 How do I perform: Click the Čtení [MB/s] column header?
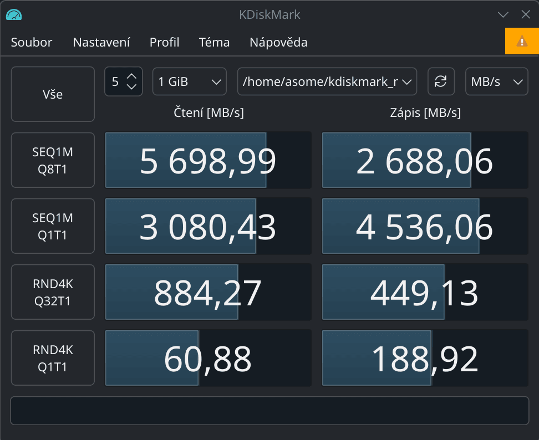[x=209, y=112]
